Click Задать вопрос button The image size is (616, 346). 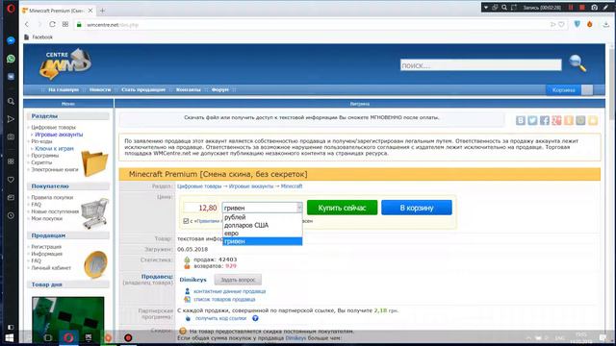coord(238,280)
